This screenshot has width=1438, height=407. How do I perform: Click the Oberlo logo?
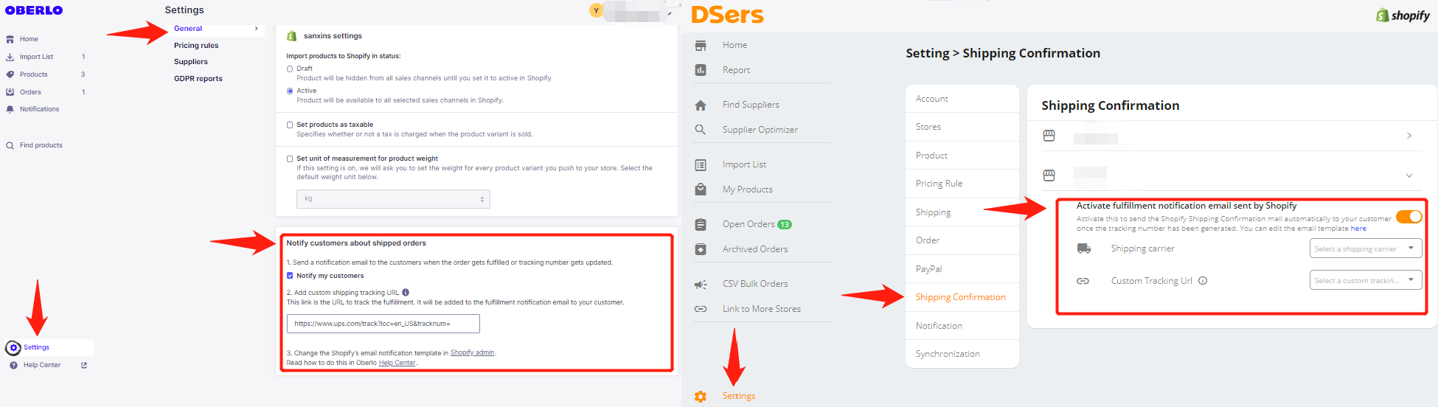(x=34, y=10)
